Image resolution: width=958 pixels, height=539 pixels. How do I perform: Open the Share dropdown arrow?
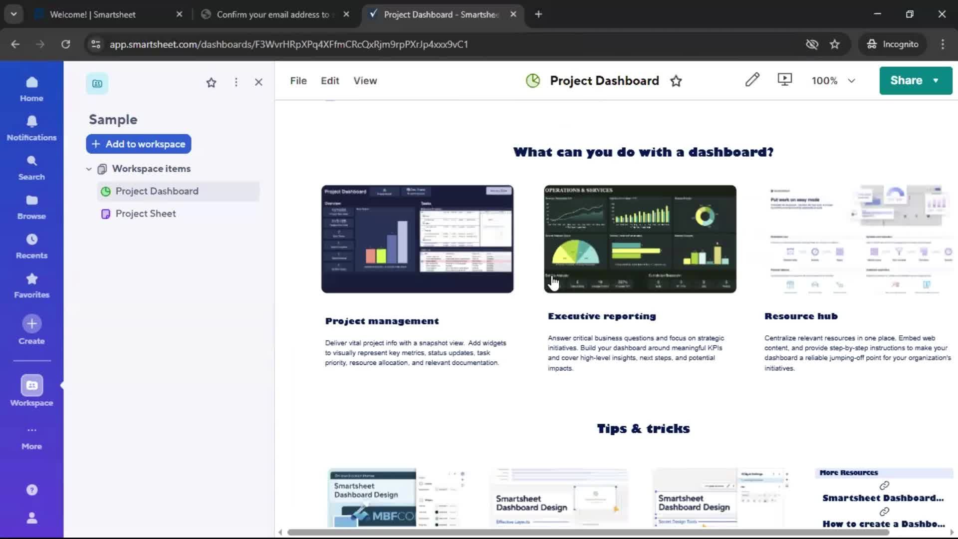coord(936,80)
